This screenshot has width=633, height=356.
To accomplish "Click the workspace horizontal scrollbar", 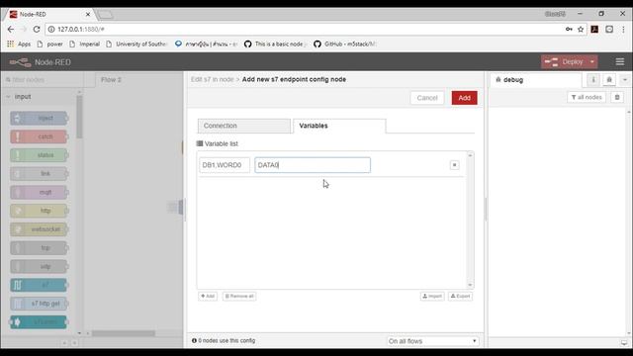I will coord(123,333).
